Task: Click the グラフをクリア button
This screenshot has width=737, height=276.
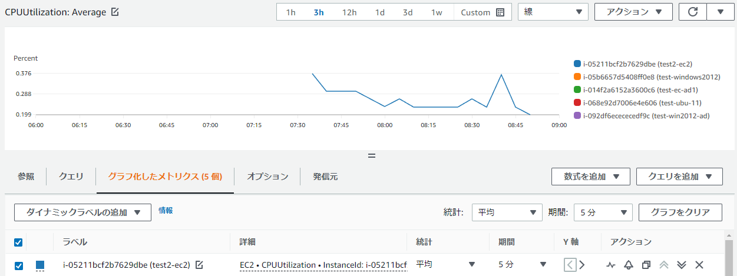Action: (x=680, y=212)
